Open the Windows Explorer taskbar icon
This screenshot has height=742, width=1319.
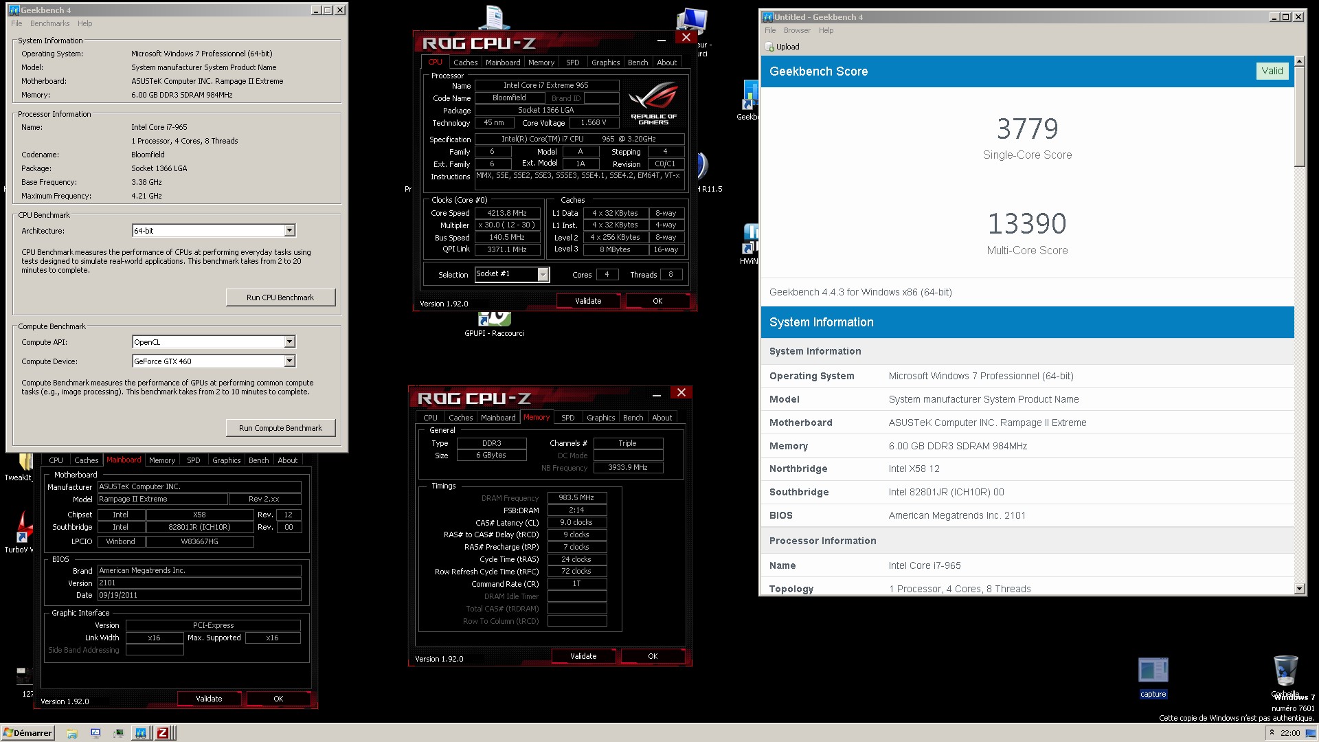(72, 733)
